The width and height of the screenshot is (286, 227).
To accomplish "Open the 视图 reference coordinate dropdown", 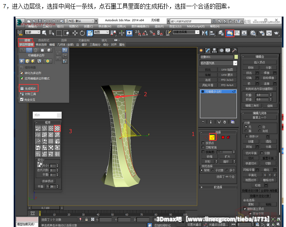I will [x=101, y=32].
